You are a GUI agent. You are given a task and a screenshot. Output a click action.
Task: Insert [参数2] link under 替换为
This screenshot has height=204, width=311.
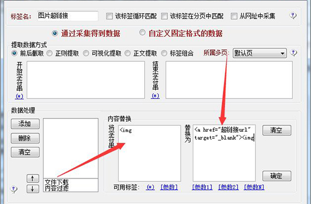(228, 188)
